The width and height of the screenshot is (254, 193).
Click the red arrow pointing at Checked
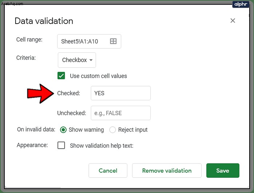coord(40,93)
